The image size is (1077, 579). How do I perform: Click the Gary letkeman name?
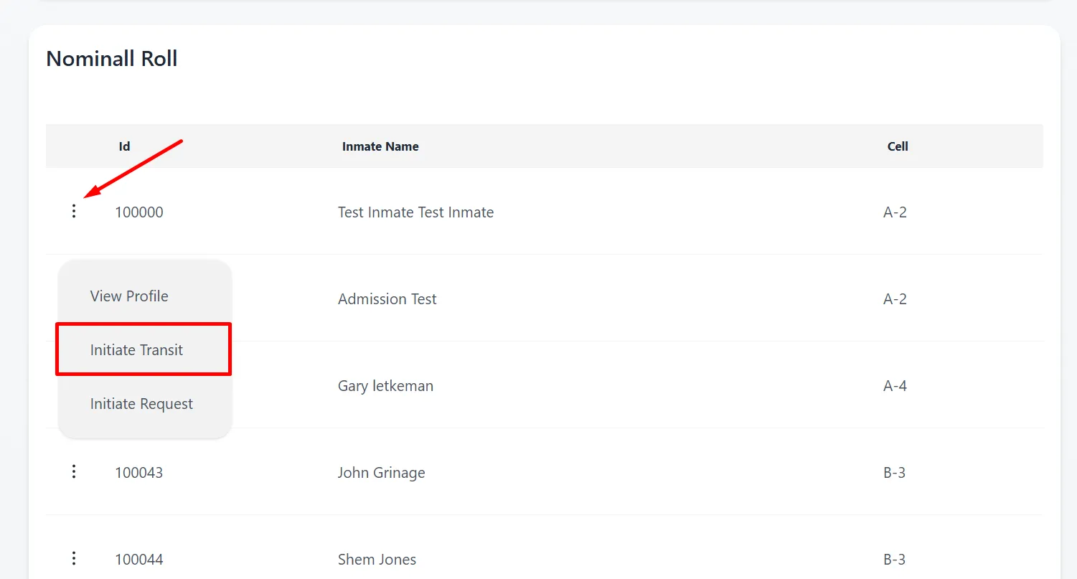pyautogui.click(x=385, y=386)
